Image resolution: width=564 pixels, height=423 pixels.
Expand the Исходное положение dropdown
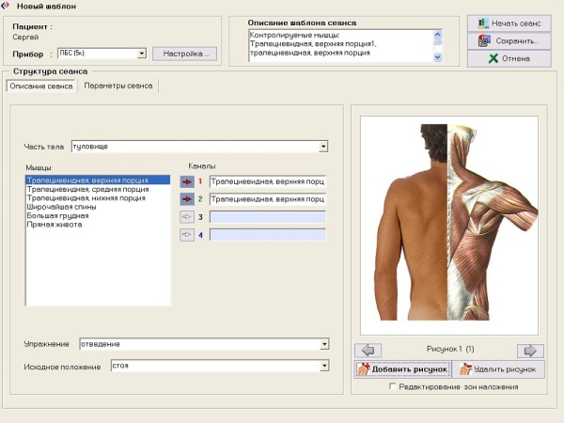[x=322, y=366]
